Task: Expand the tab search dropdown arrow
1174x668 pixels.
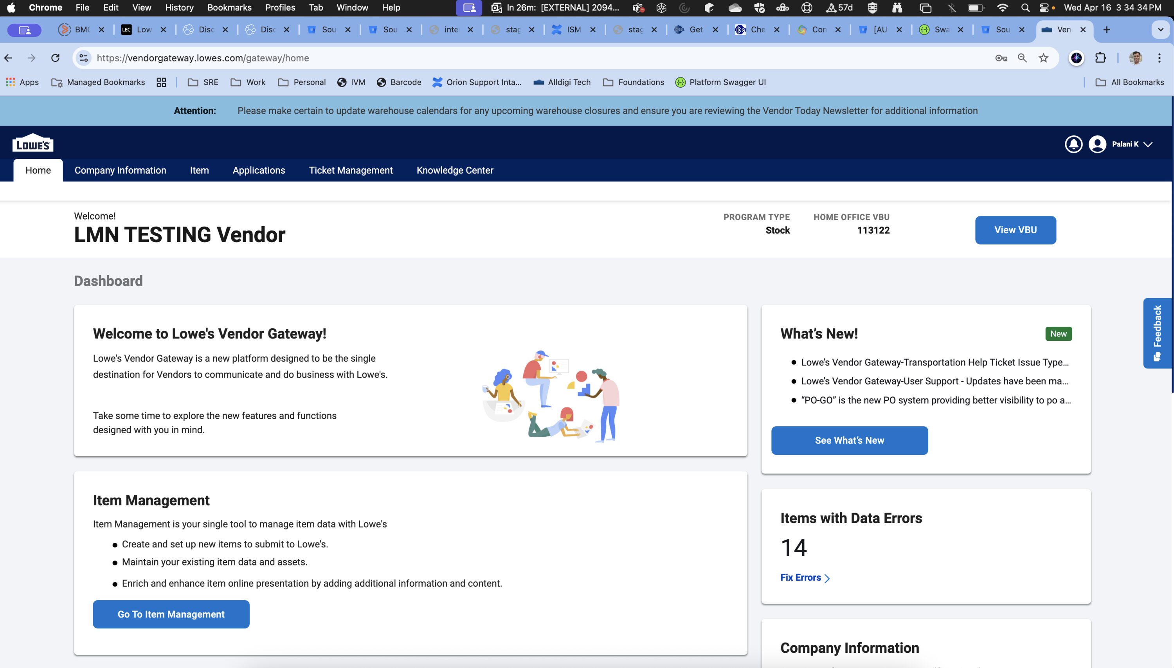Action: tap(1161, 30)
